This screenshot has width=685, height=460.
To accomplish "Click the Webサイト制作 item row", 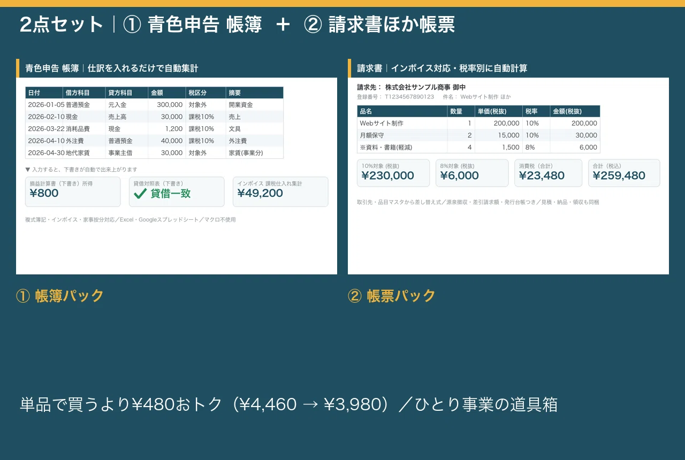I will (x=478, y=123).
